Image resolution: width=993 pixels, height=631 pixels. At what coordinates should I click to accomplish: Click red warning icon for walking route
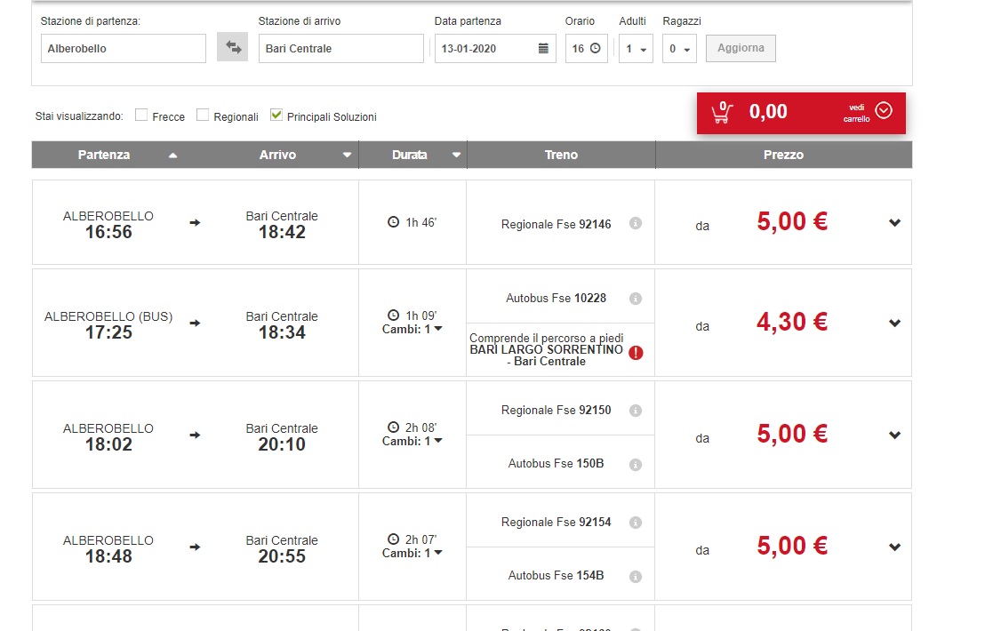pos(636,353)
